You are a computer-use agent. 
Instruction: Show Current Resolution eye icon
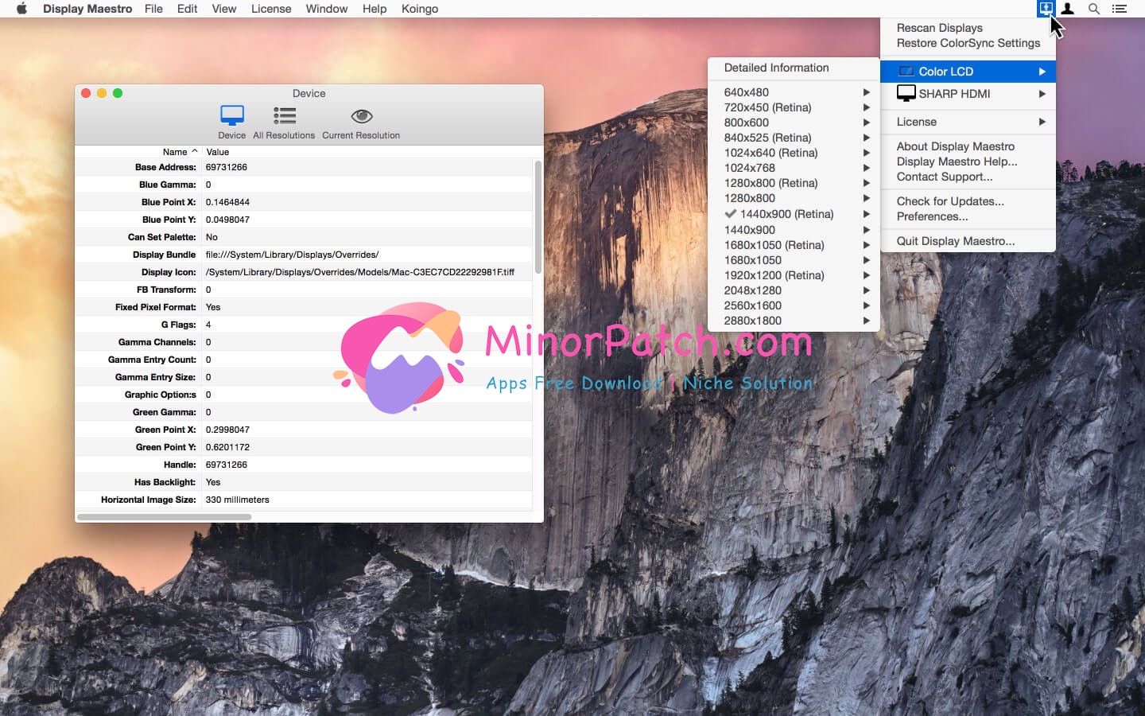(361, 116)
